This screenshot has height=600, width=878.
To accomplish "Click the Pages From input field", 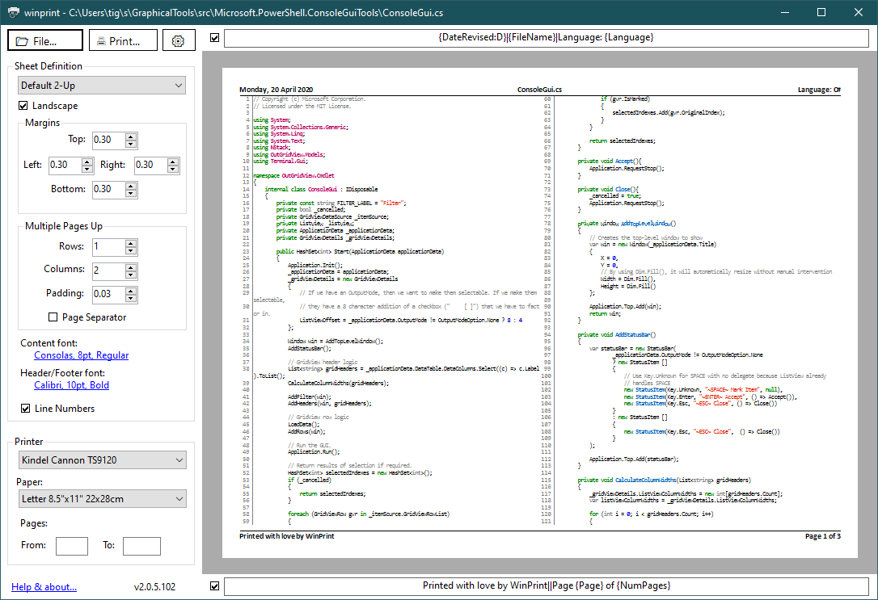I will 71,546.
